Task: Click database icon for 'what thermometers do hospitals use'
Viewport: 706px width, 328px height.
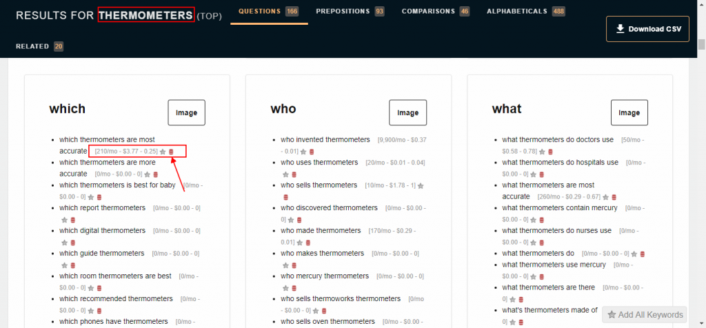Action: 533,174
